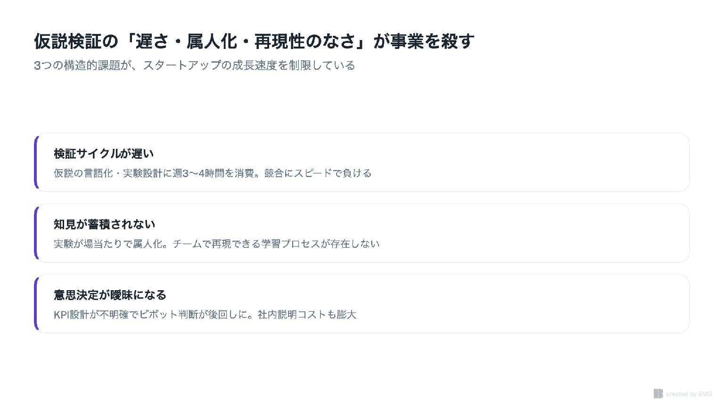This screenshot has width=724, height=407.
Task: Click the 'created by BMG' watermark text
Action: coord(689,394)
